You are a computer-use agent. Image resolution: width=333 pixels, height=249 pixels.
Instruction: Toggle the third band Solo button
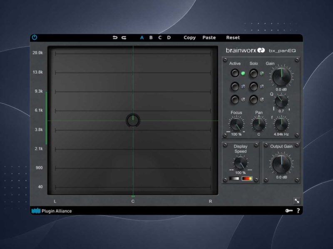(x=253, y=100)
